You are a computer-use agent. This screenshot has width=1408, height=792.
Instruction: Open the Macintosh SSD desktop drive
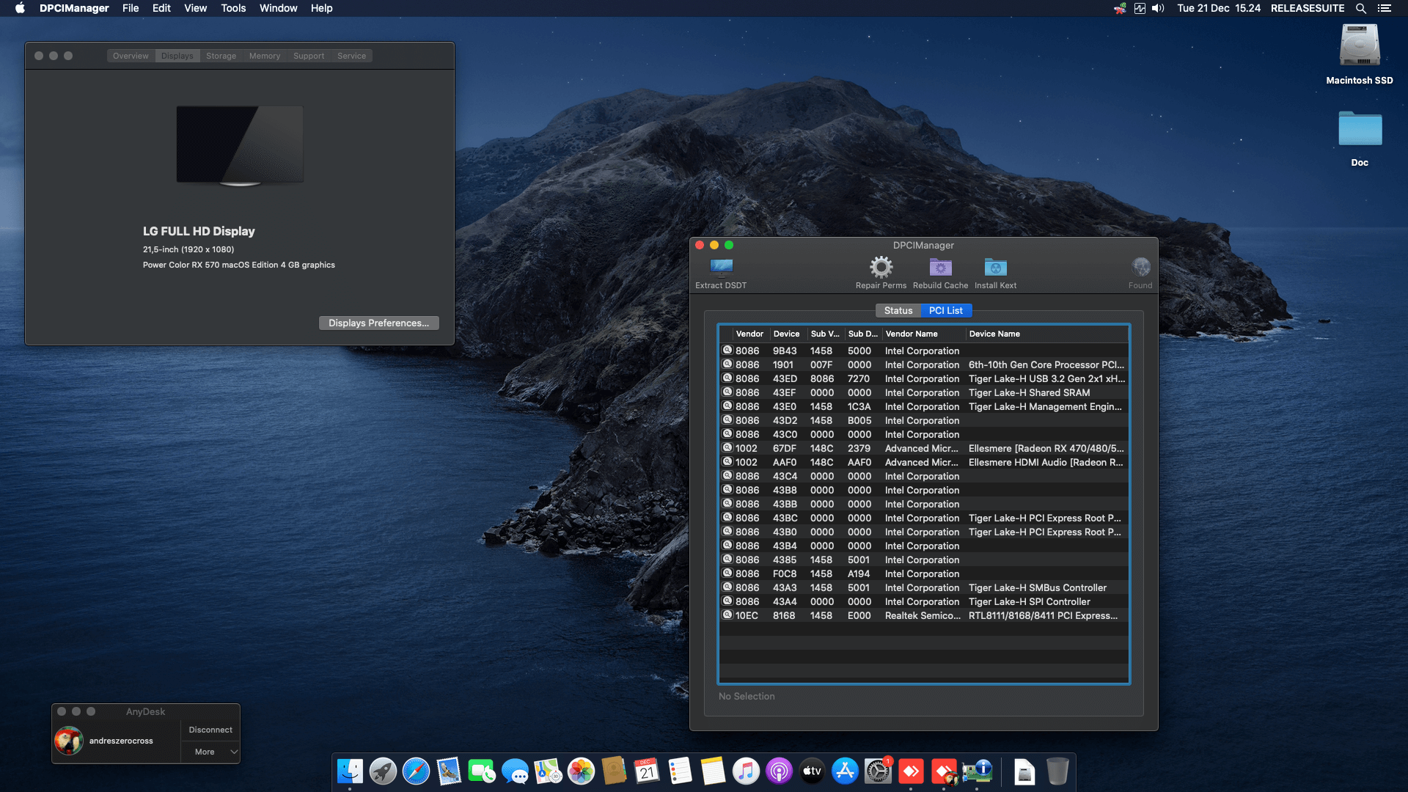1360,46
